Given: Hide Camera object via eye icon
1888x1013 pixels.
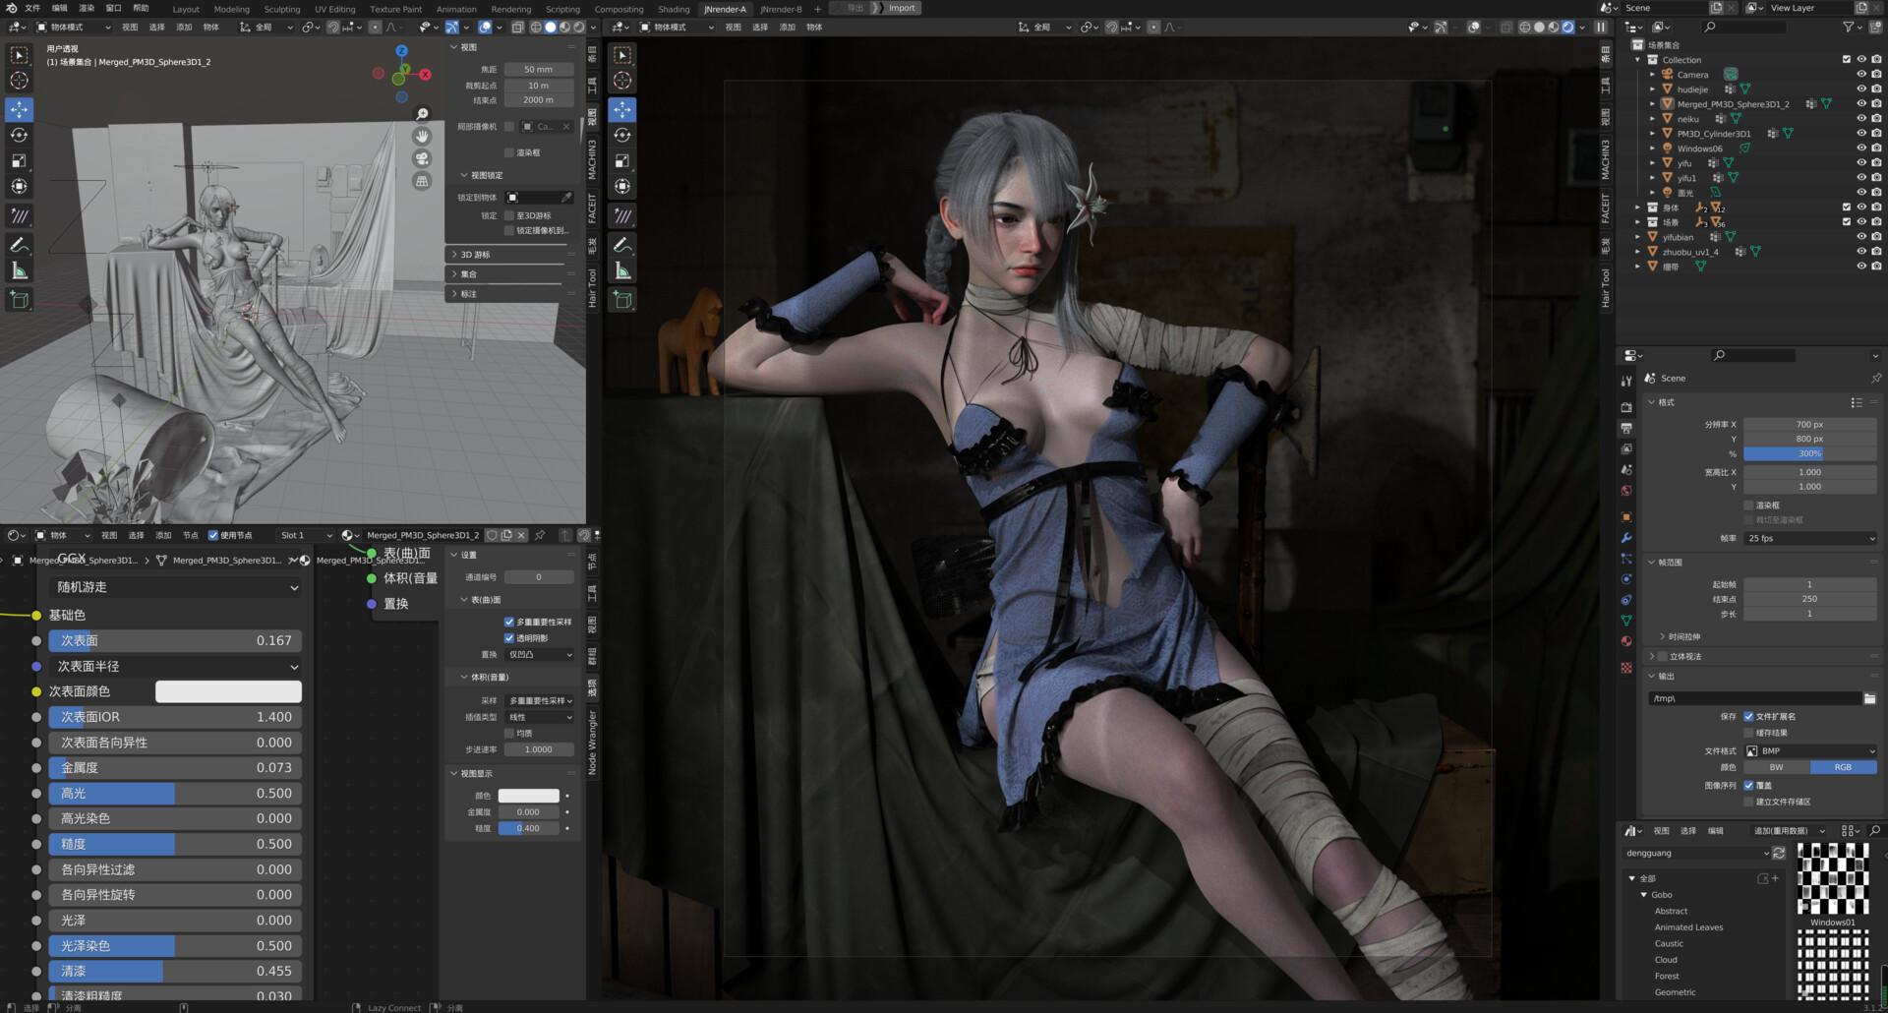Looking at the screenshot, I should tap(1861, 75).
